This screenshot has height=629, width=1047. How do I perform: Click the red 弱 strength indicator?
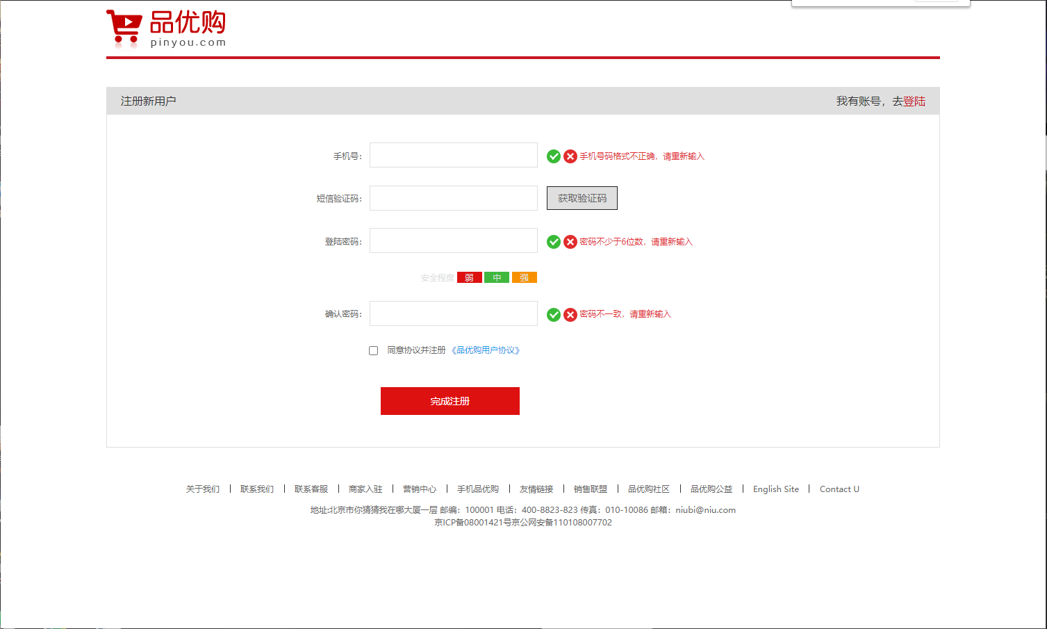[470, 277]
